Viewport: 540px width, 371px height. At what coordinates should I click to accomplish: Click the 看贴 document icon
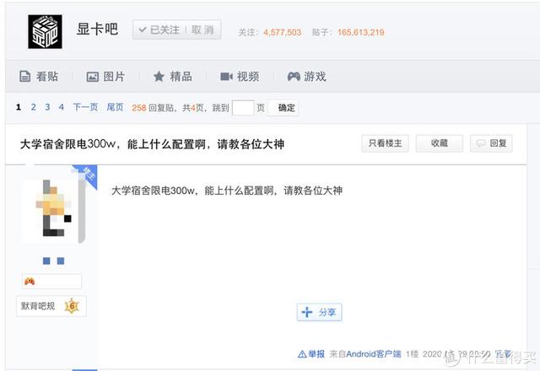click(24, 77)
